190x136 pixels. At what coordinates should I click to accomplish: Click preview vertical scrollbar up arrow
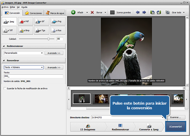(x=187, y=18)
